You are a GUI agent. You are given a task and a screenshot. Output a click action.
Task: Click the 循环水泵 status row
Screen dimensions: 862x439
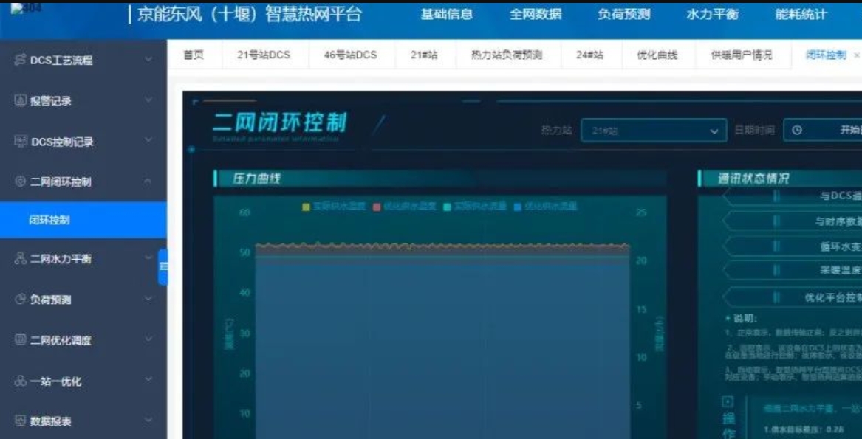coord(792,246)
